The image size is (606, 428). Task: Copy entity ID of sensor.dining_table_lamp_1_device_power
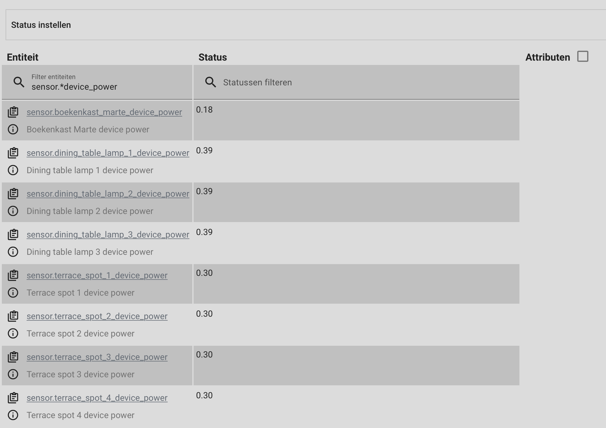[x=13, y=153]
